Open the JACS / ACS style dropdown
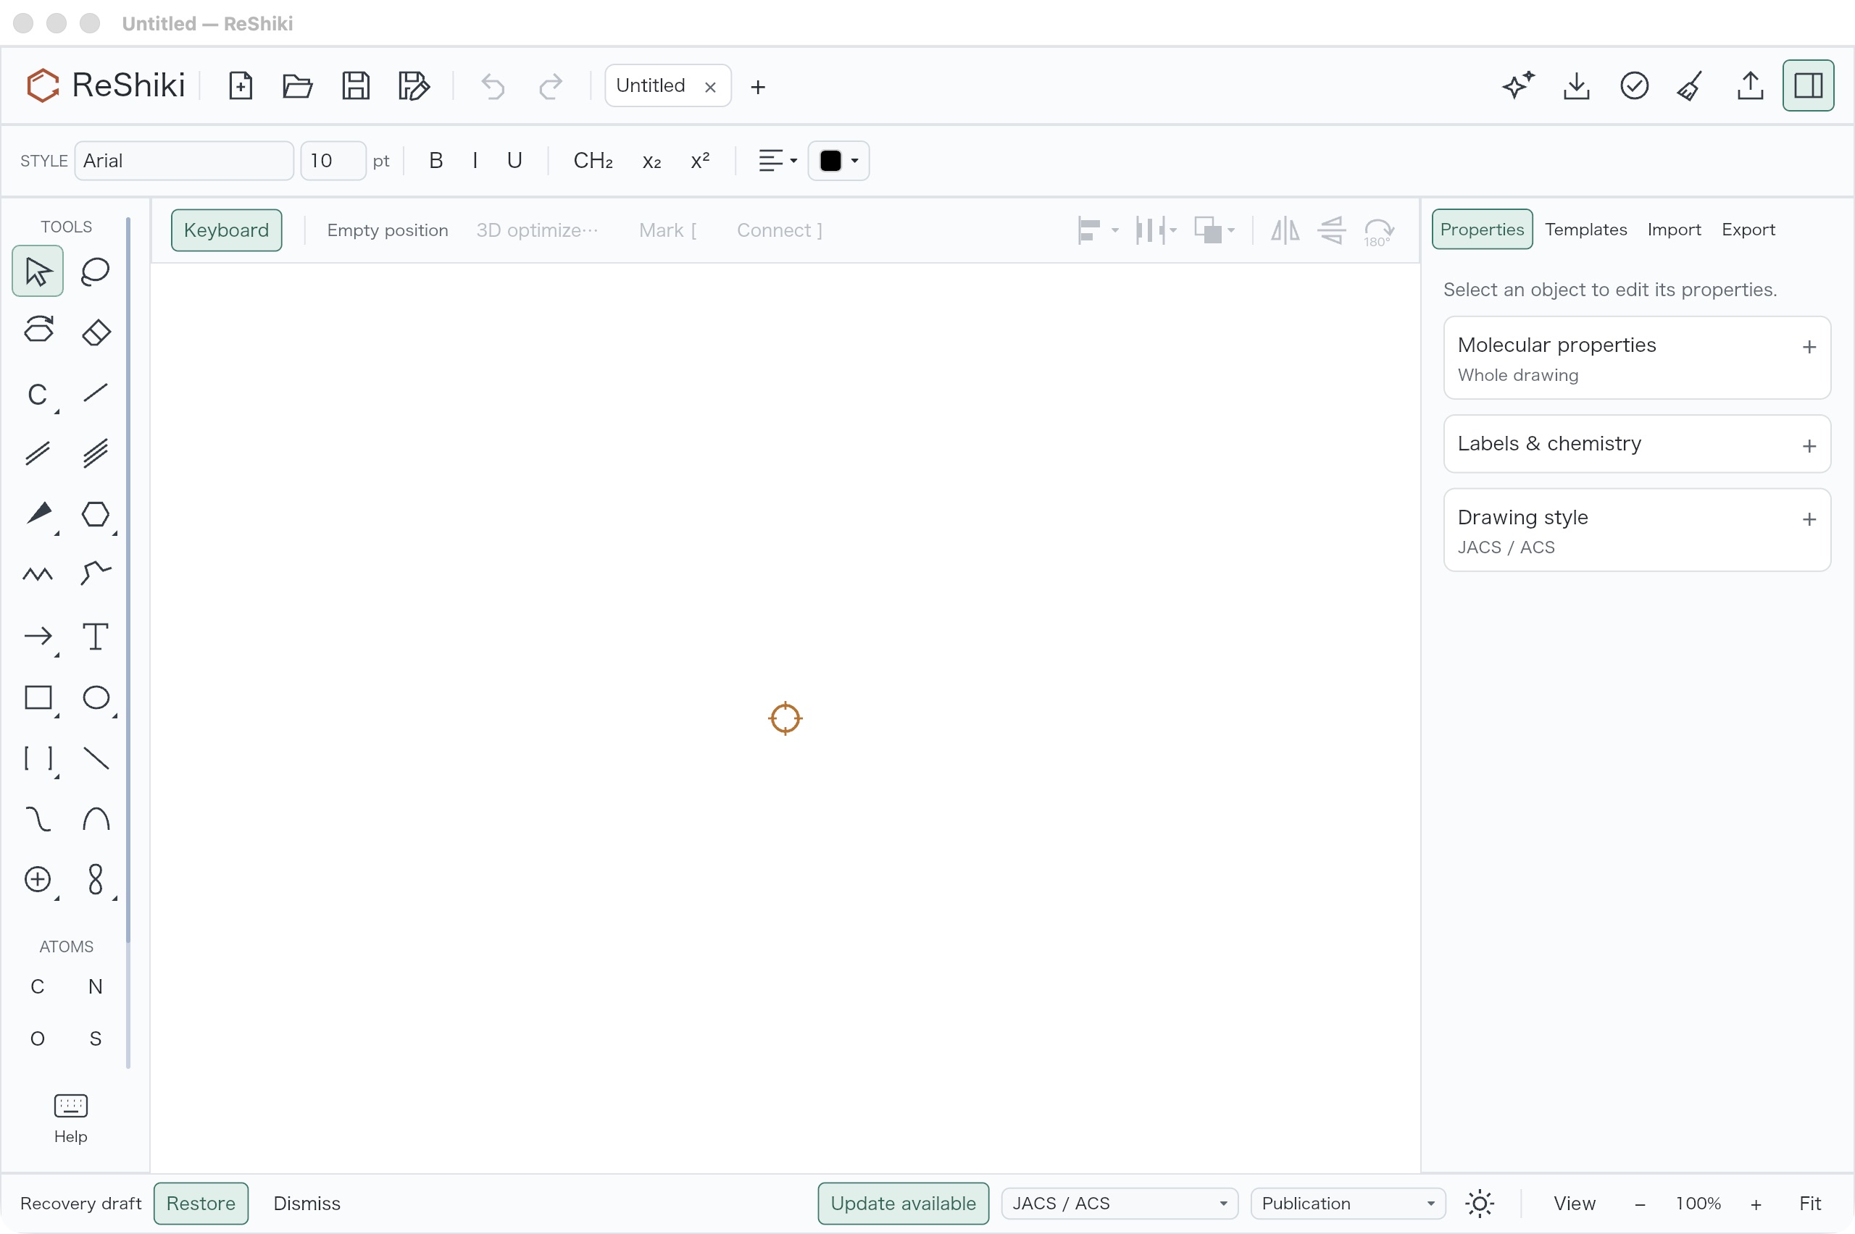The height and width of the screenshot is (1234, 1855). point(1120,1204)
